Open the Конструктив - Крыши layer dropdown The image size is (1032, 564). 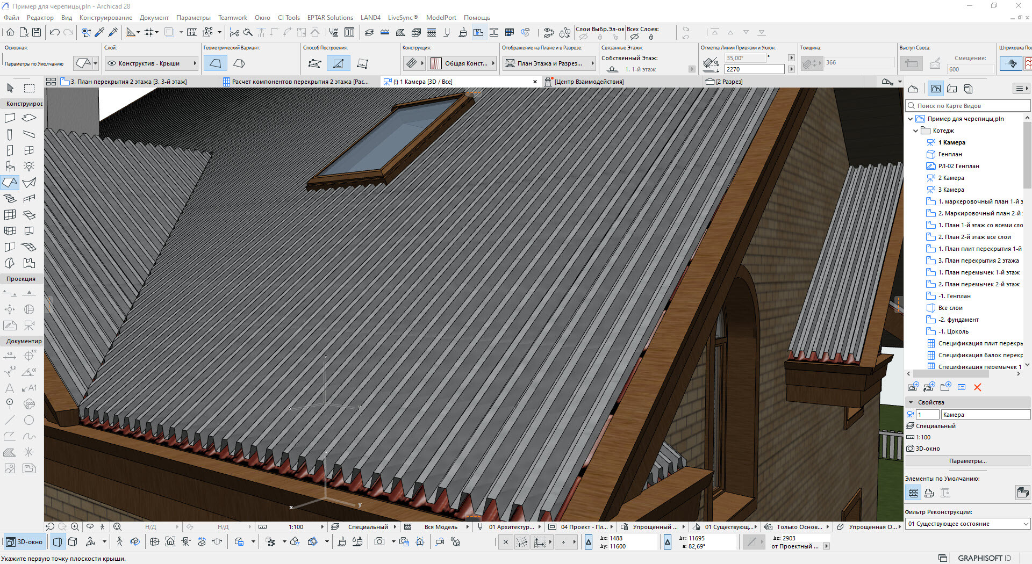click(x=152, y=63)
